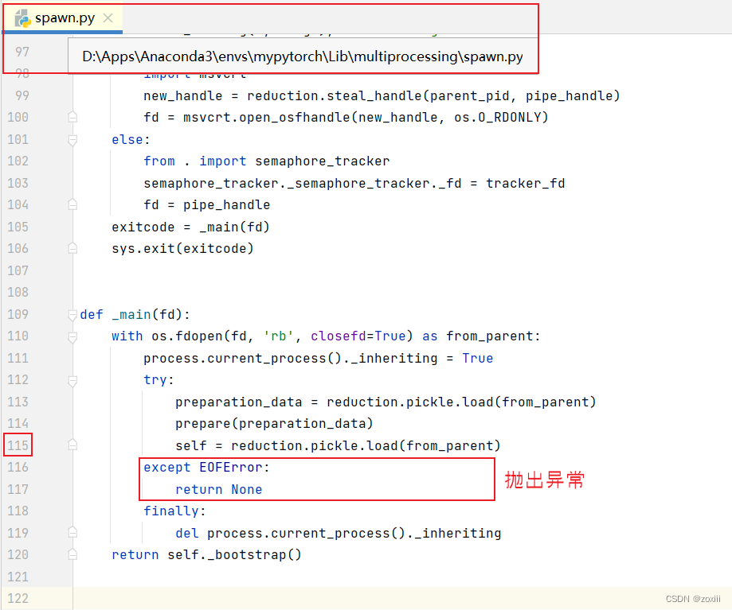The width and height of the screenshot is (732, 610).
Task: Click the fold marker beside line 120
Action: [x=71, y=554]
